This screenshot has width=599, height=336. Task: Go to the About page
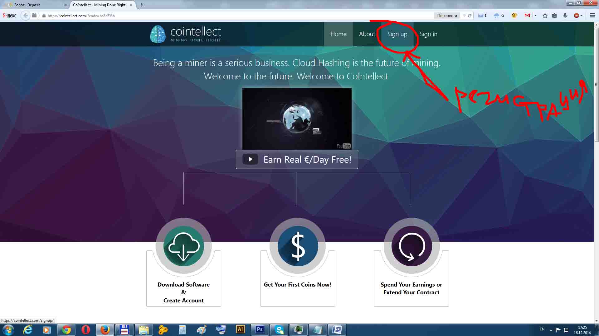[367, 34]
